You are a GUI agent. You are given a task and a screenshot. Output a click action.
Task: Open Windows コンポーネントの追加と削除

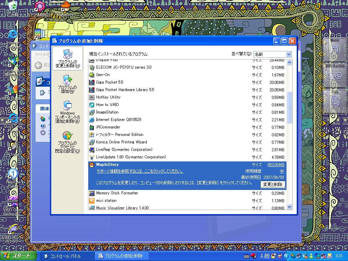coord(67,111)
